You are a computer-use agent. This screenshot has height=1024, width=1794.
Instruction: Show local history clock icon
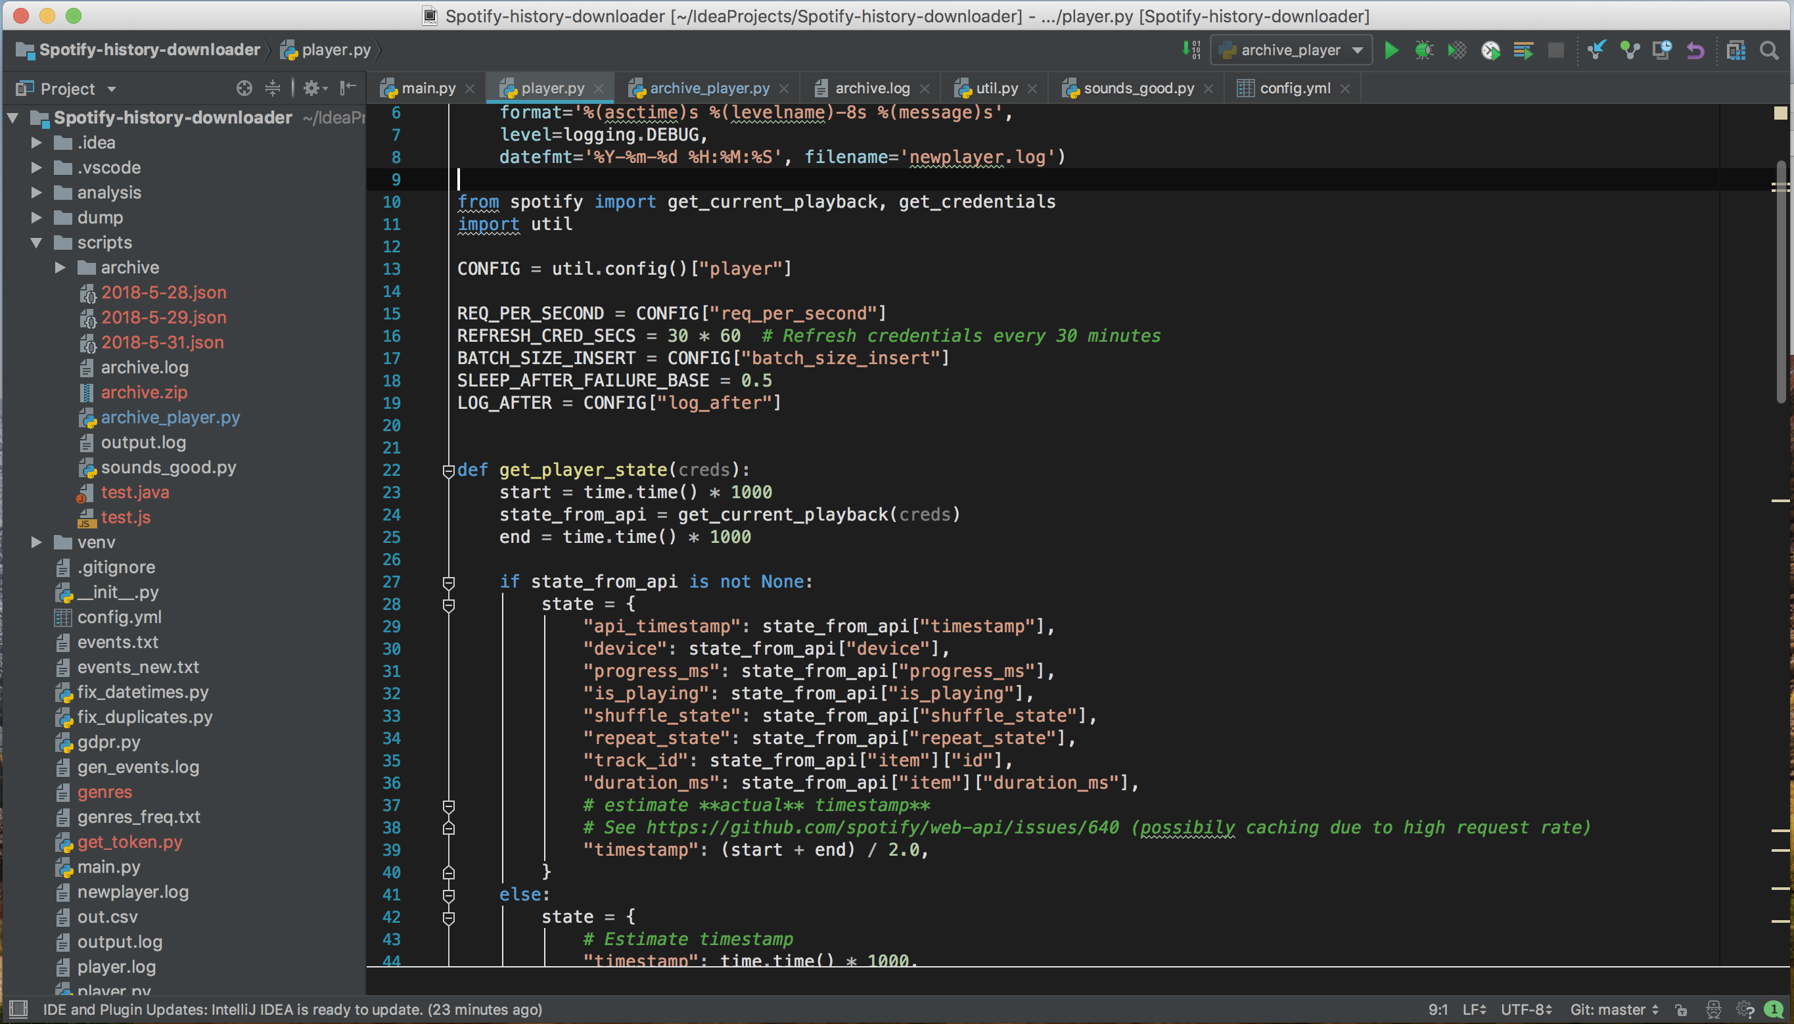coord(1662,51)
